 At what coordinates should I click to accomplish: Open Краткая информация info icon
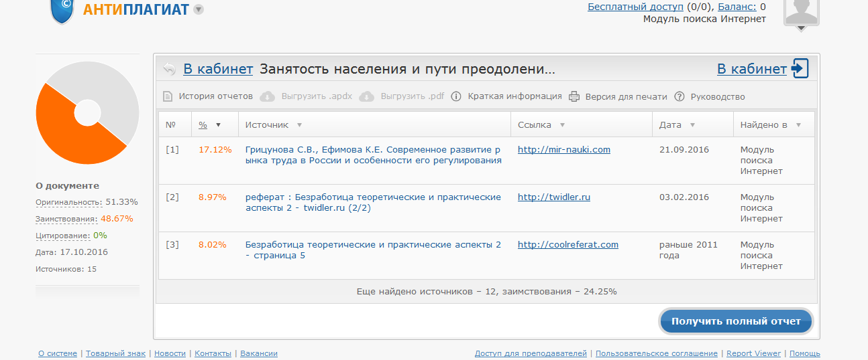(456, 96)
